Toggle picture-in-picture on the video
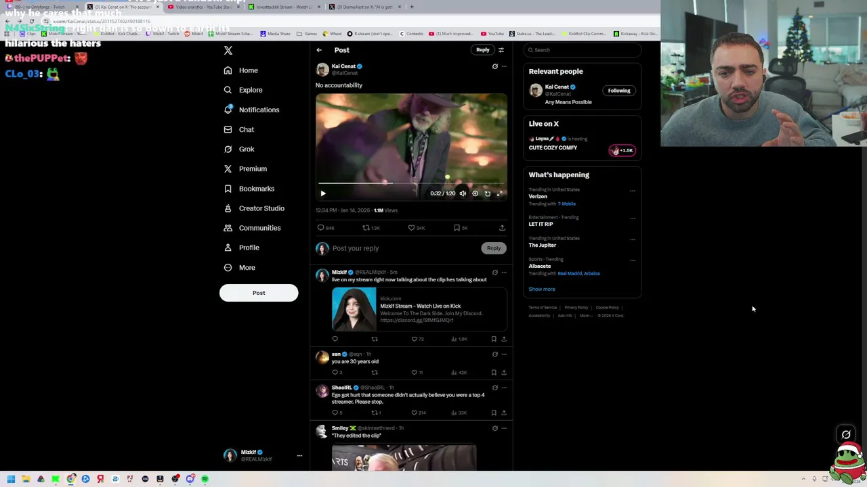 487,193
